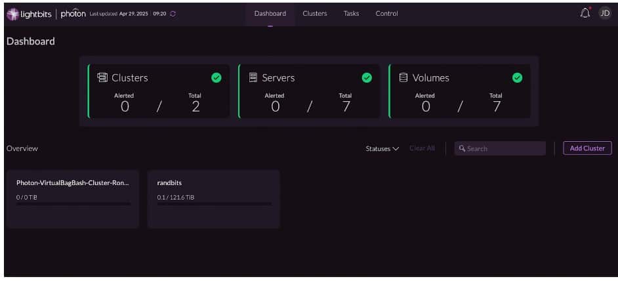
Task: Click the Volumes total value 7
Action: tap(497, 106)
